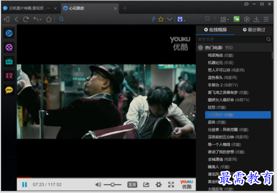Screen dimensions: 277x193
Task: Open the downloads icon
Action: [256, 19]
